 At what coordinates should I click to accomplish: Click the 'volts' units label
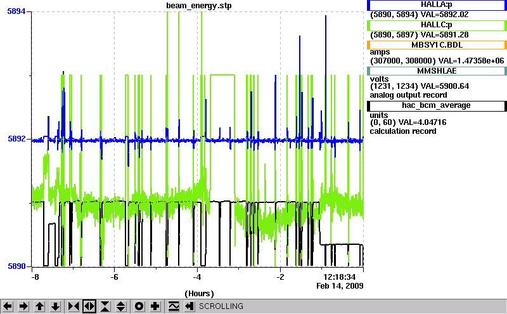pos(379,79)
